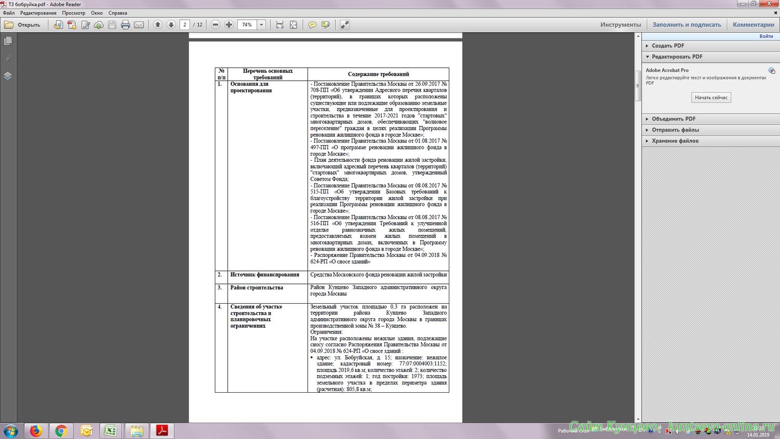Open Excel from the taskbar

110,431
